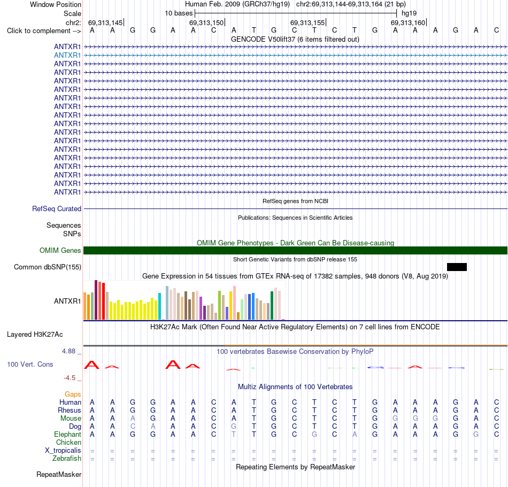Click the dark green OMIM gene bar
Viewport: 508px width, 487px height.
pyautogui.click(x=295, y=250)
